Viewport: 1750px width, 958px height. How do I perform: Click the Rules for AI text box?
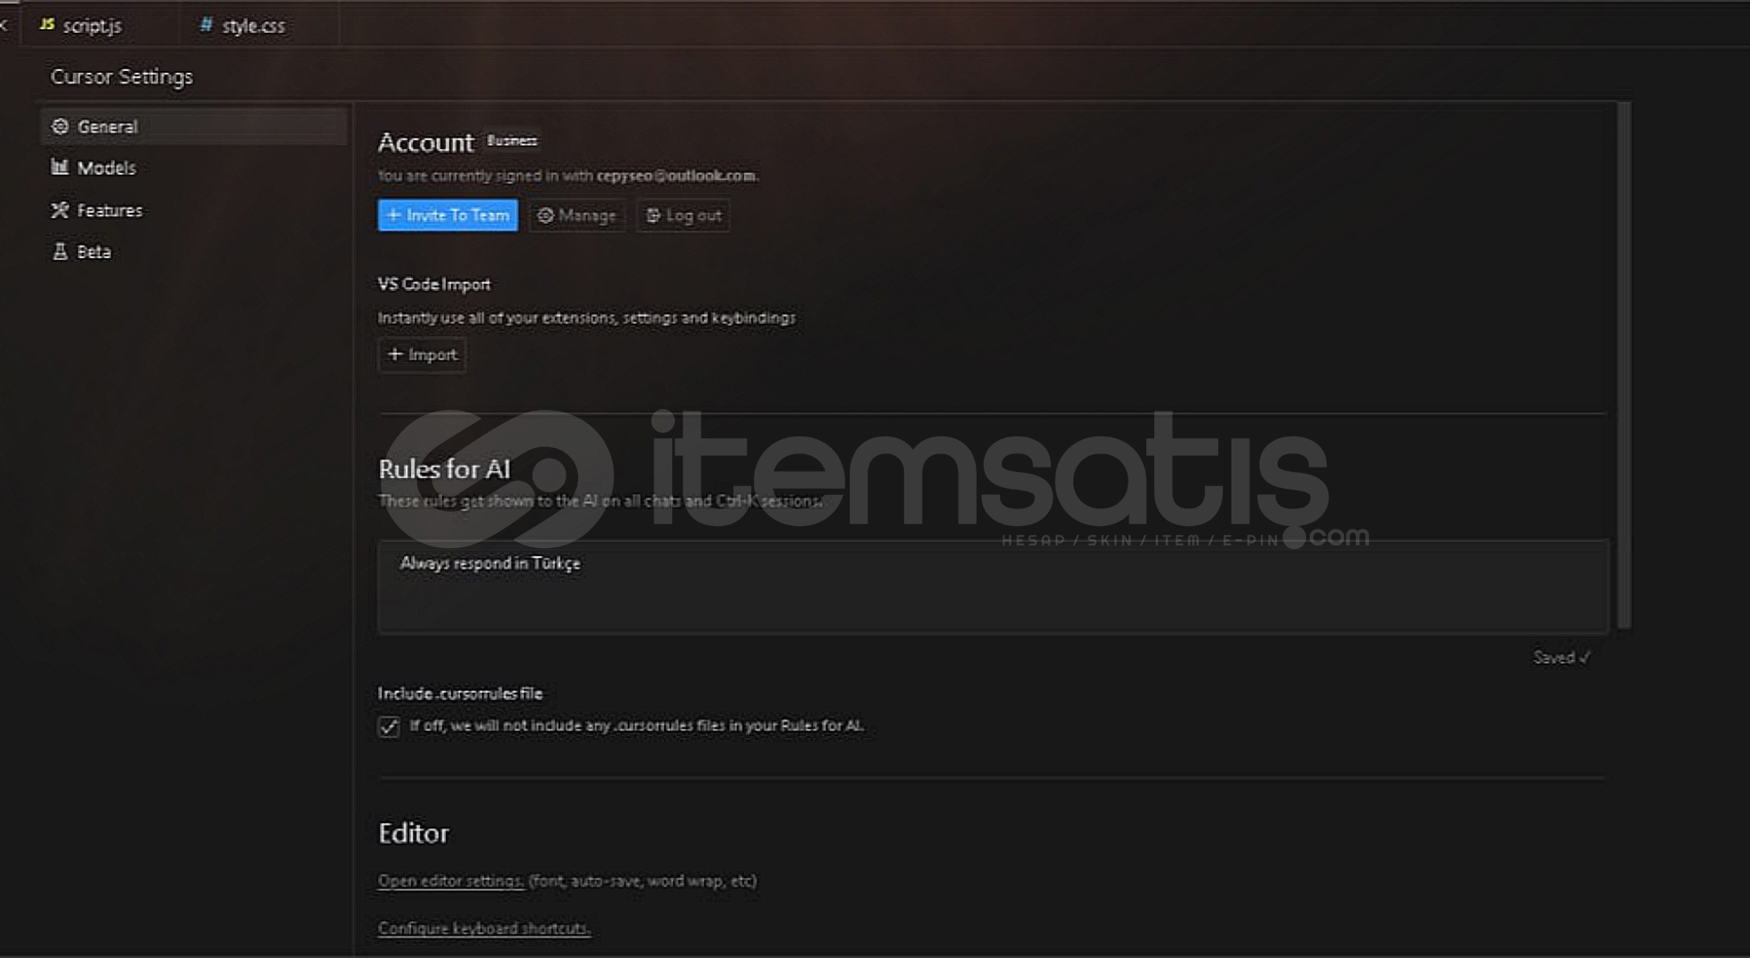coord(993,586)
